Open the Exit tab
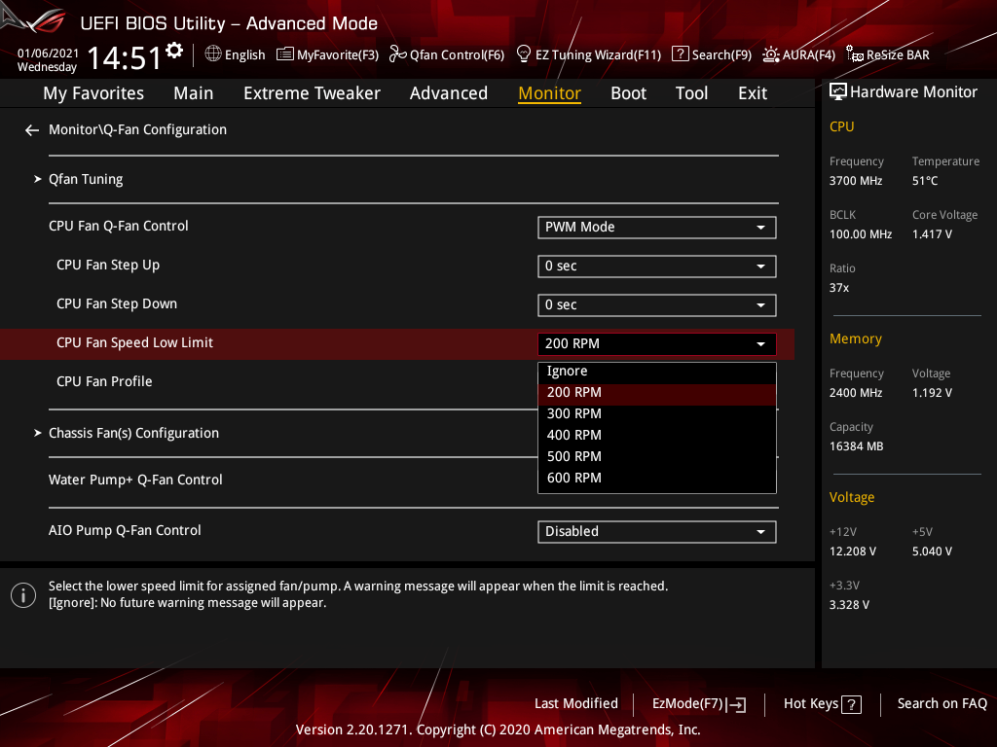 753,93
